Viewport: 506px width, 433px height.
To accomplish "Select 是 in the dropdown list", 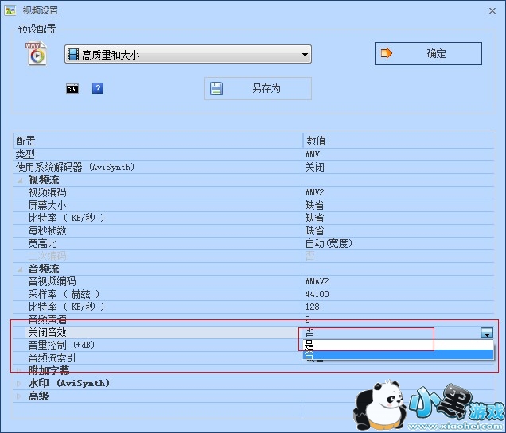I will [397, 346].
